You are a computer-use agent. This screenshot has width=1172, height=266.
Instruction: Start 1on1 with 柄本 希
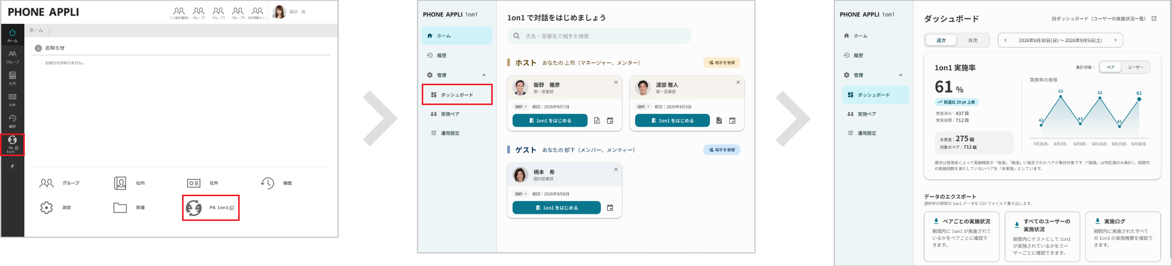pyautogui.click(x=557, y=208)
